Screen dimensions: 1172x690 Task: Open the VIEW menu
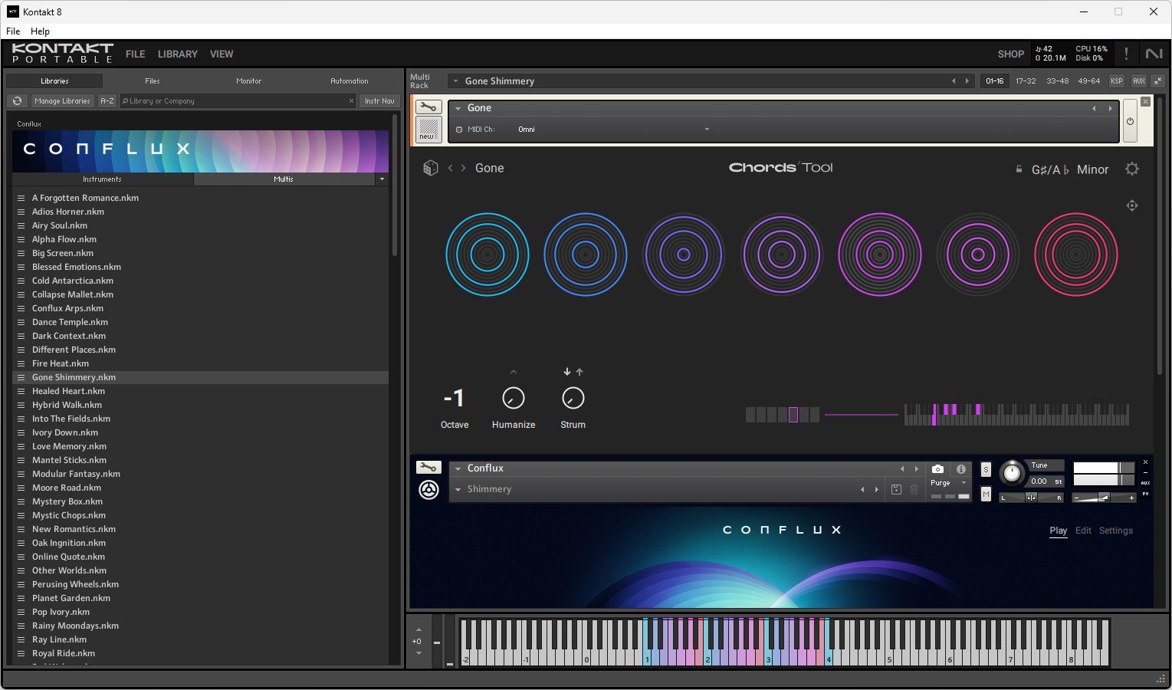tap(222, 54)
